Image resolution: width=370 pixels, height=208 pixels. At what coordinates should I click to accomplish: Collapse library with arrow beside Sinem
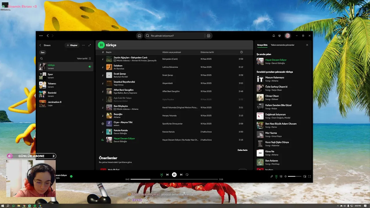point(40,45)
